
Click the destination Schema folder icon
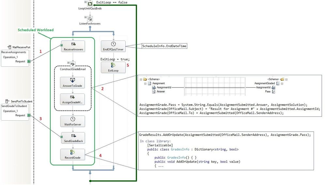(282, 79)
